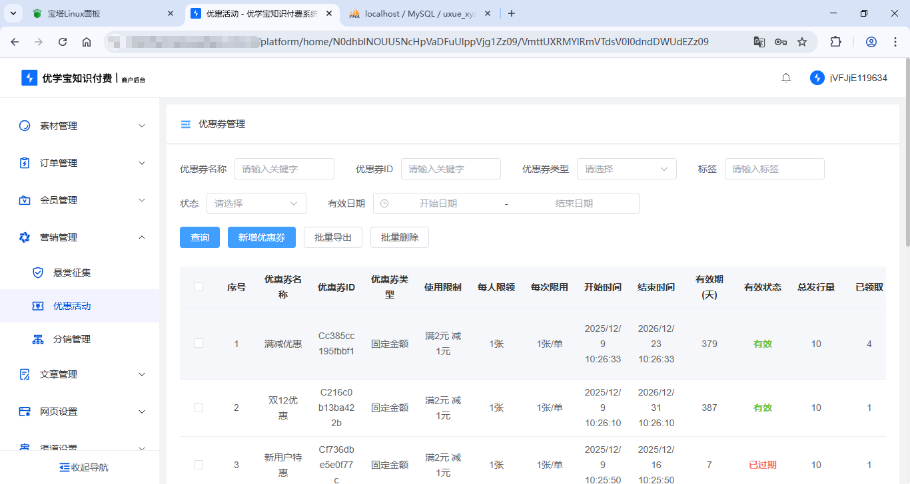Click the browser translate page icon

click(x=759, y=42)
